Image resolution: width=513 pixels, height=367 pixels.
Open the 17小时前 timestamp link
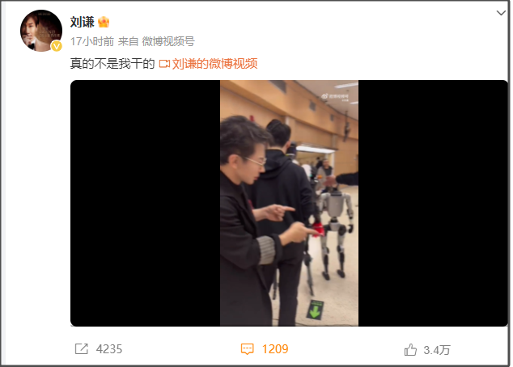[x=92, y=41]
